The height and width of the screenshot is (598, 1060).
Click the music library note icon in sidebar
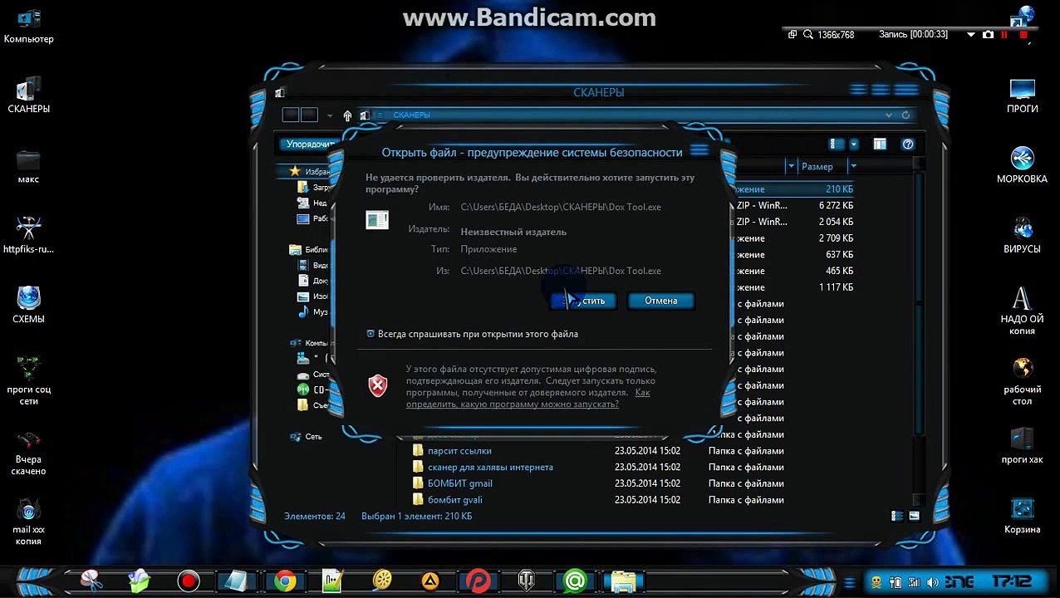tap(302, 312)
